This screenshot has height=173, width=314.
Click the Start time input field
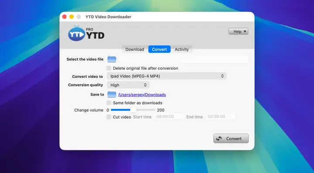pyautogui.click(x=169, y=117)
